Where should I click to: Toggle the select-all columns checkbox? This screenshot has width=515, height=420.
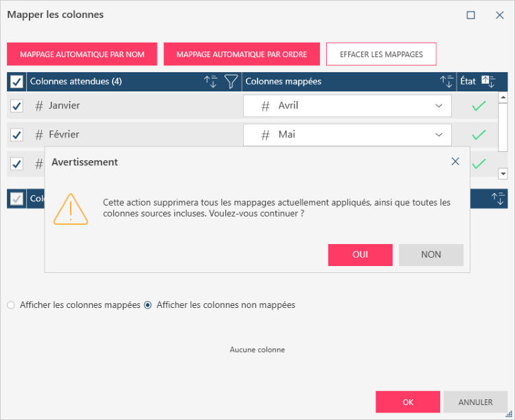tap(16, 82)
